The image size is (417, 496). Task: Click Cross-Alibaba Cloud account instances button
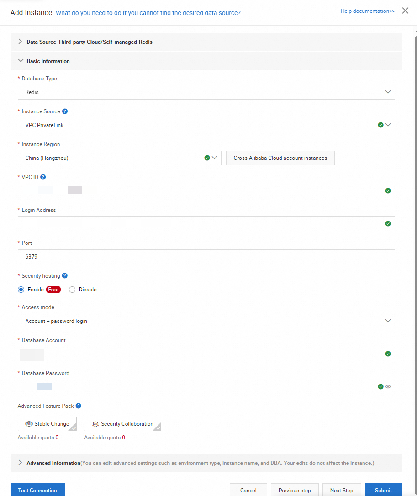click(280, 158)
